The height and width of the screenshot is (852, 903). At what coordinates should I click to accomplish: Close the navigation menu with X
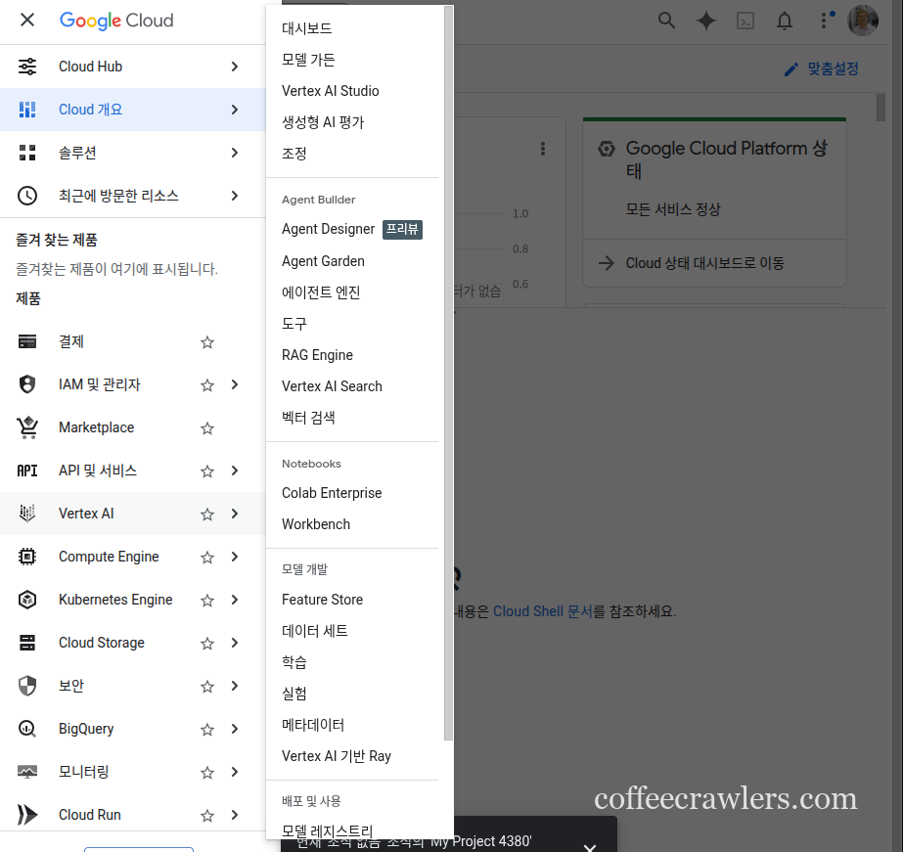(x=27, y=21)
